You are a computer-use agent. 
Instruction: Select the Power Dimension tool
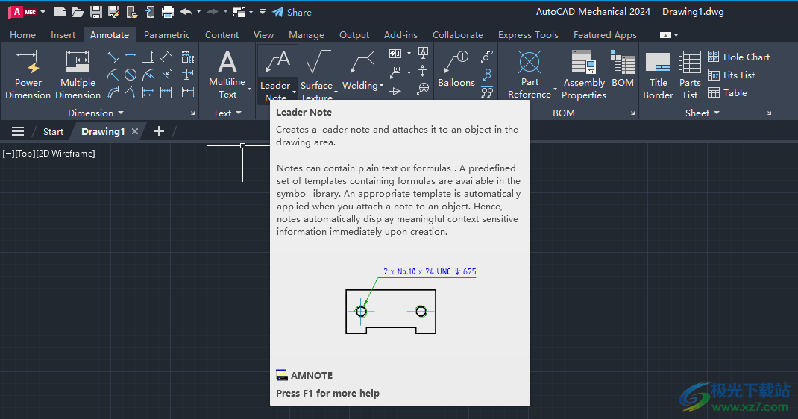click(28, 75)
